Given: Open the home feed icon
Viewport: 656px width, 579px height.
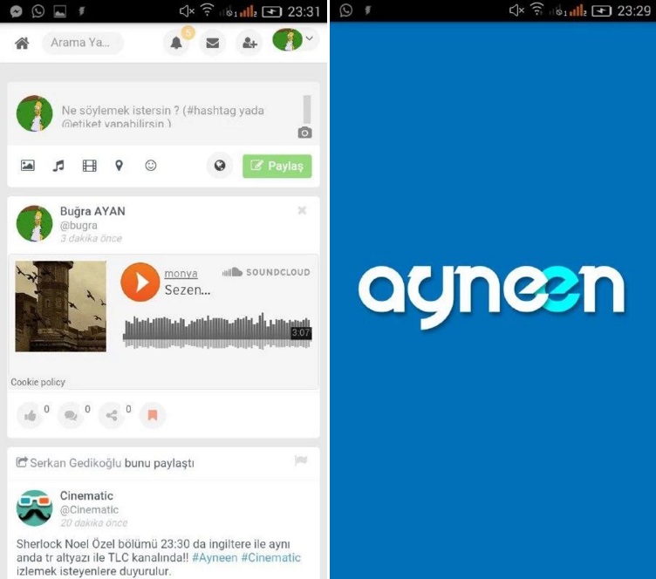Looking at the screenshot, I should pyautogui.click(x=22, y=43).
